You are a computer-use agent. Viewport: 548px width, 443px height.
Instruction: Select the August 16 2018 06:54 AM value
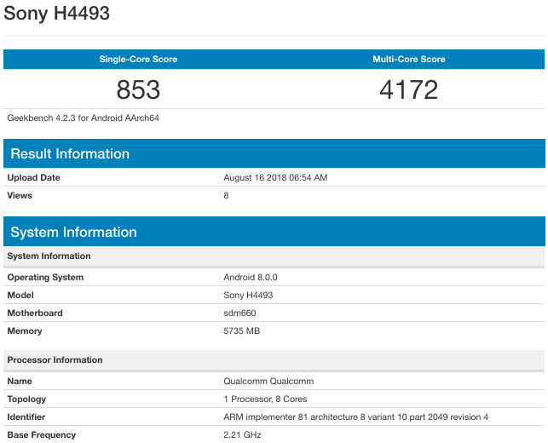(x=275, y=177)
